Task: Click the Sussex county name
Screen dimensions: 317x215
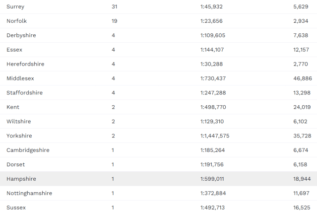Action: [x=16, y=208]
